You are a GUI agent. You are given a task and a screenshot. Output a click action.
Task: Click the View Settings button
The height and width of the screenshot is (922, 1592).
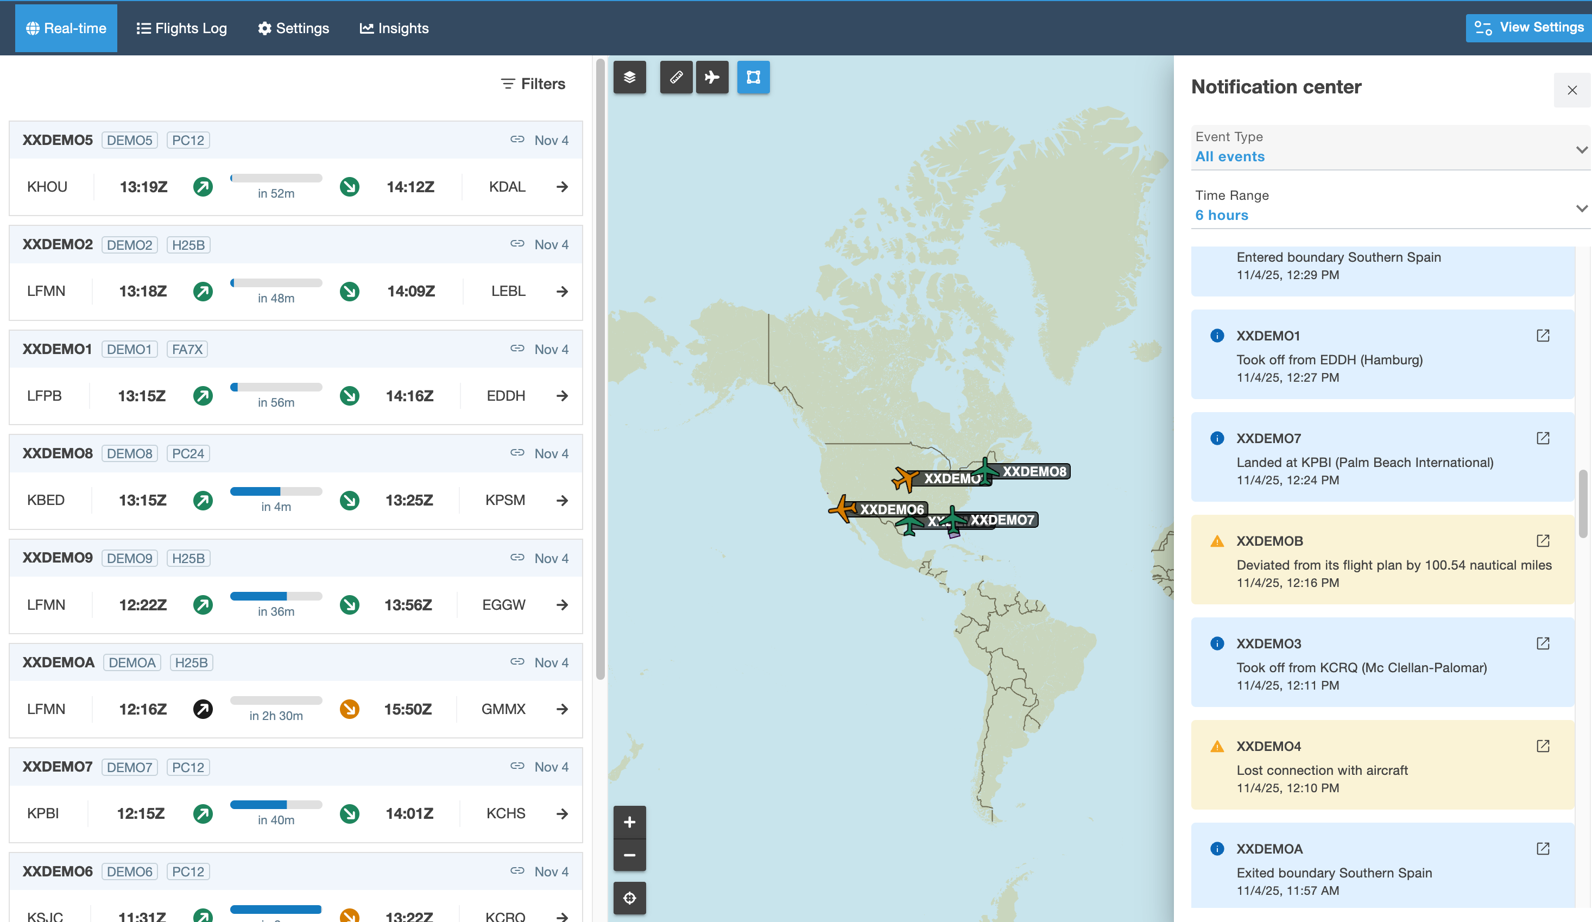click(1529, 27)
